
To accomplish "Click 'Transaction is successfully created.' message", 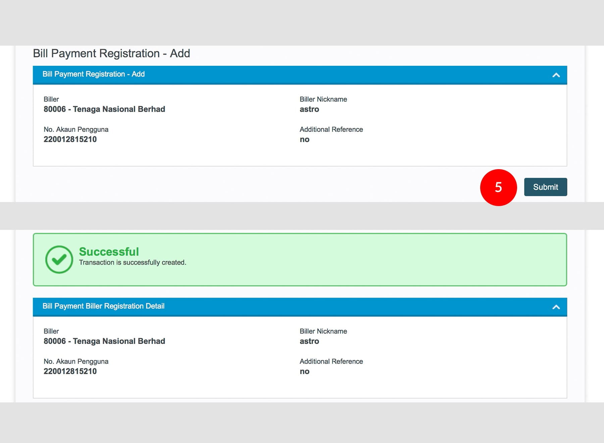I will click(133, 262).
